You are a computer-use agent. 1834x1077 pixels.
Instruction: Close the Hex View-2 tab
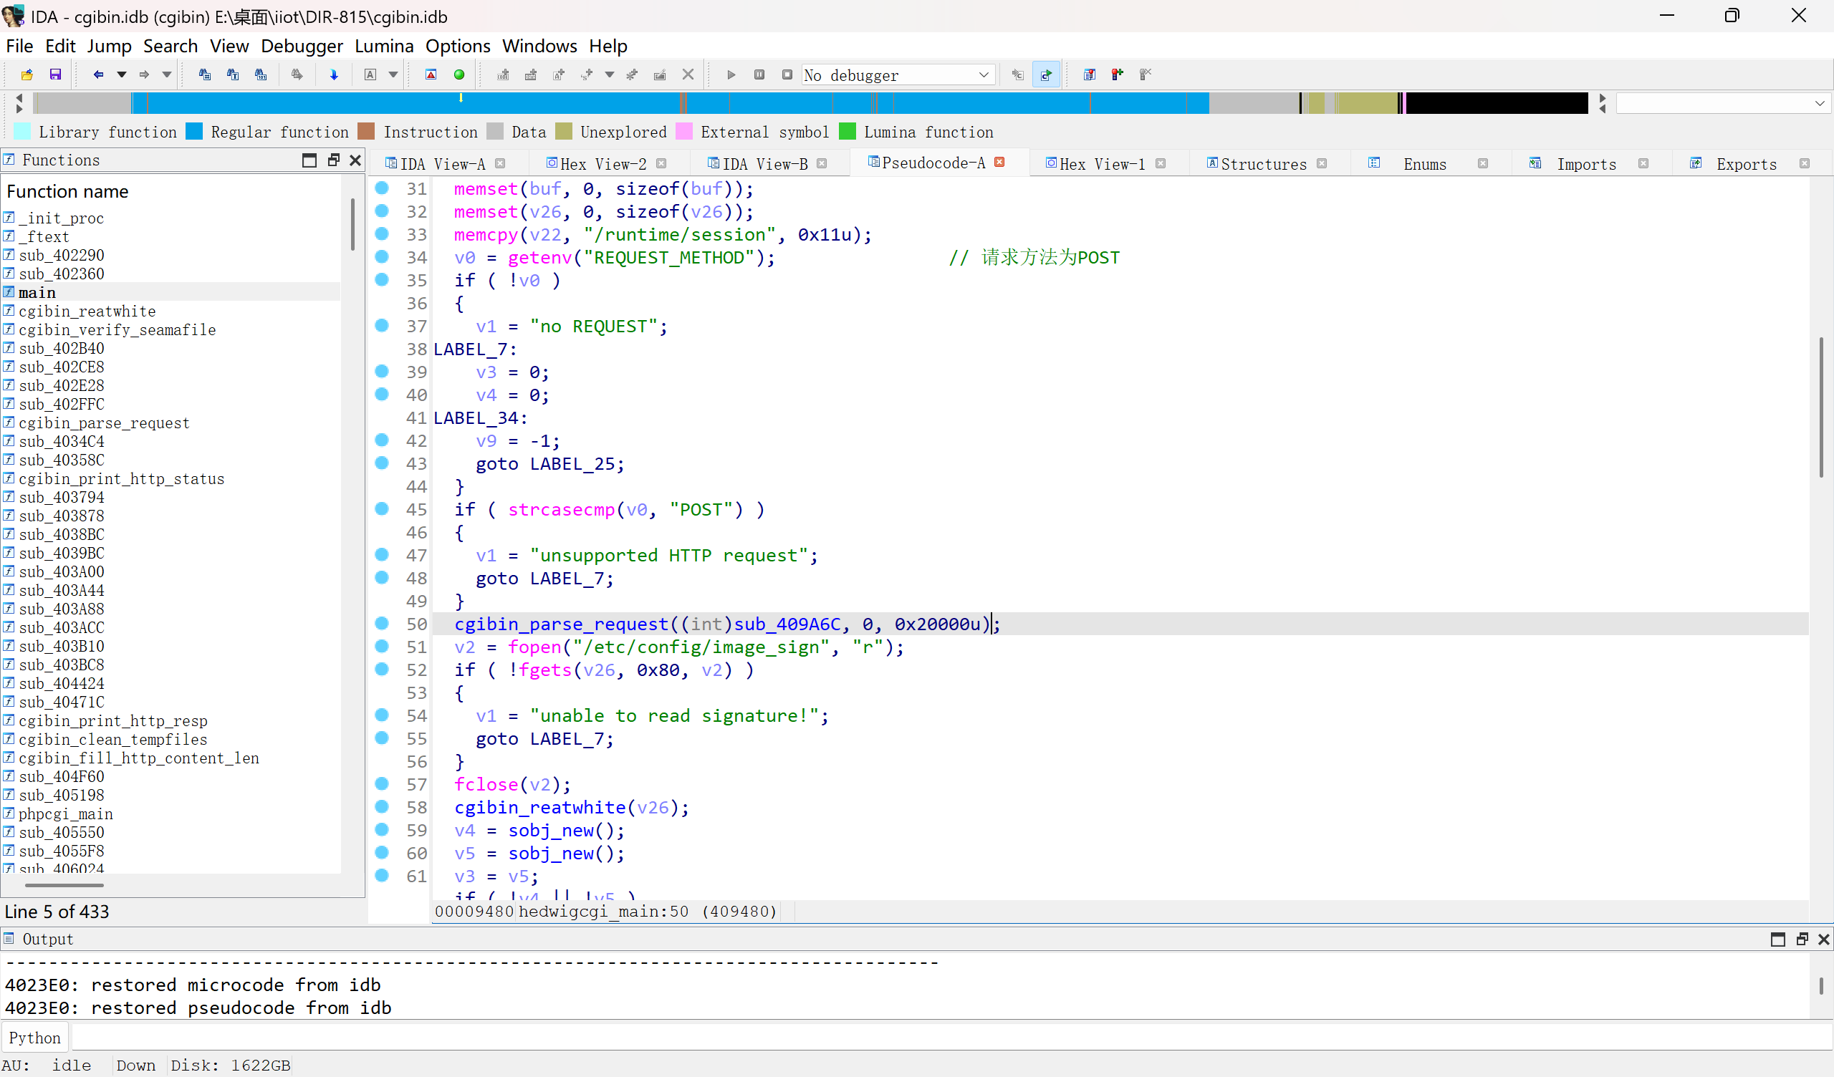click(661, 164)
